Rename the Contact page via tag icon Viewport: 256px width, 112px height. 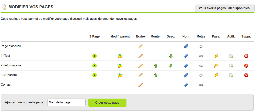186,85
